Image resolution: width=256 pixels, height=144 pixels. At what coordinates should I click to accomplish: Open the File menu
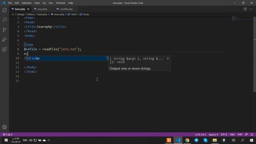tap(10, 3)
